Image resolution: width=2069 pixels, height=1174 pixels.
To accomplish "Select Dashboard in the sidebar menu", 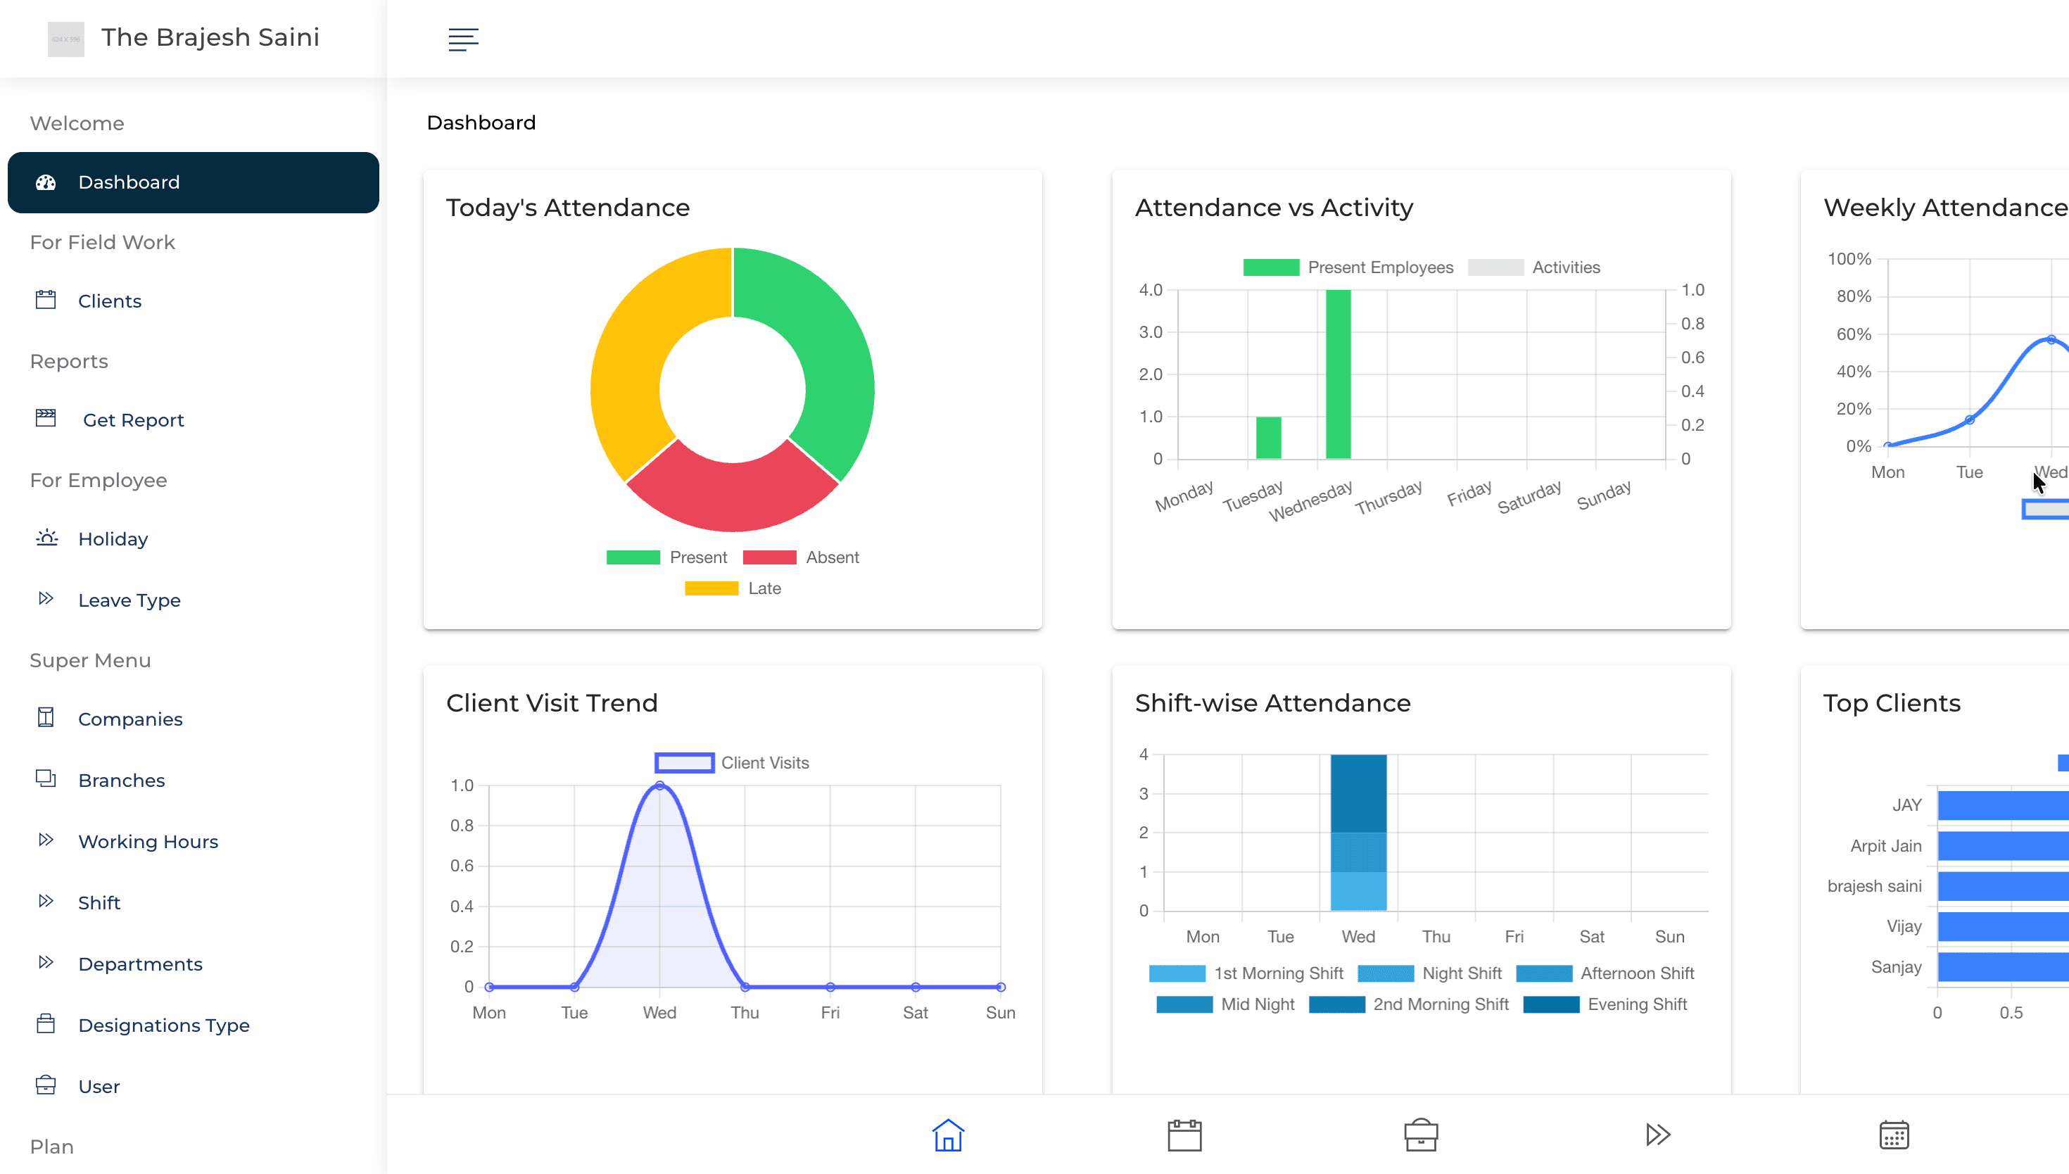I will click(129, 182).
